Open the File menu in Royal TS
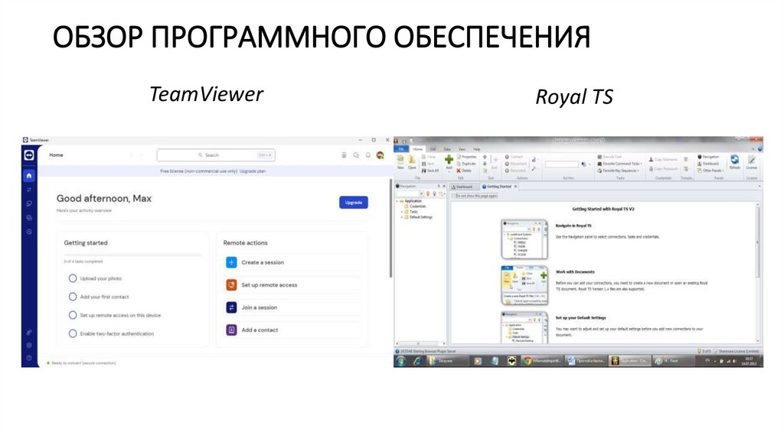Image resolution: width=784 pixels, height=439 pixels. tap(401, 149)
